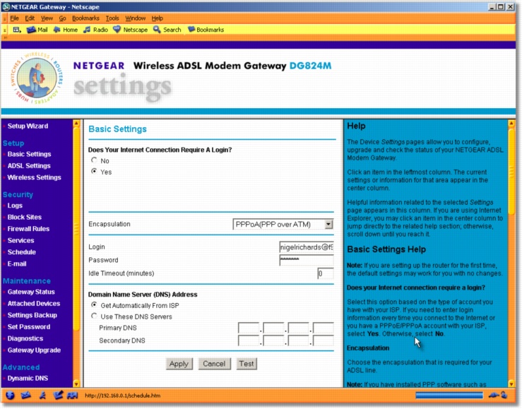522x409 pixels.
Task: Choose Use These DNS Servers
Action: [x=94, y=316]
